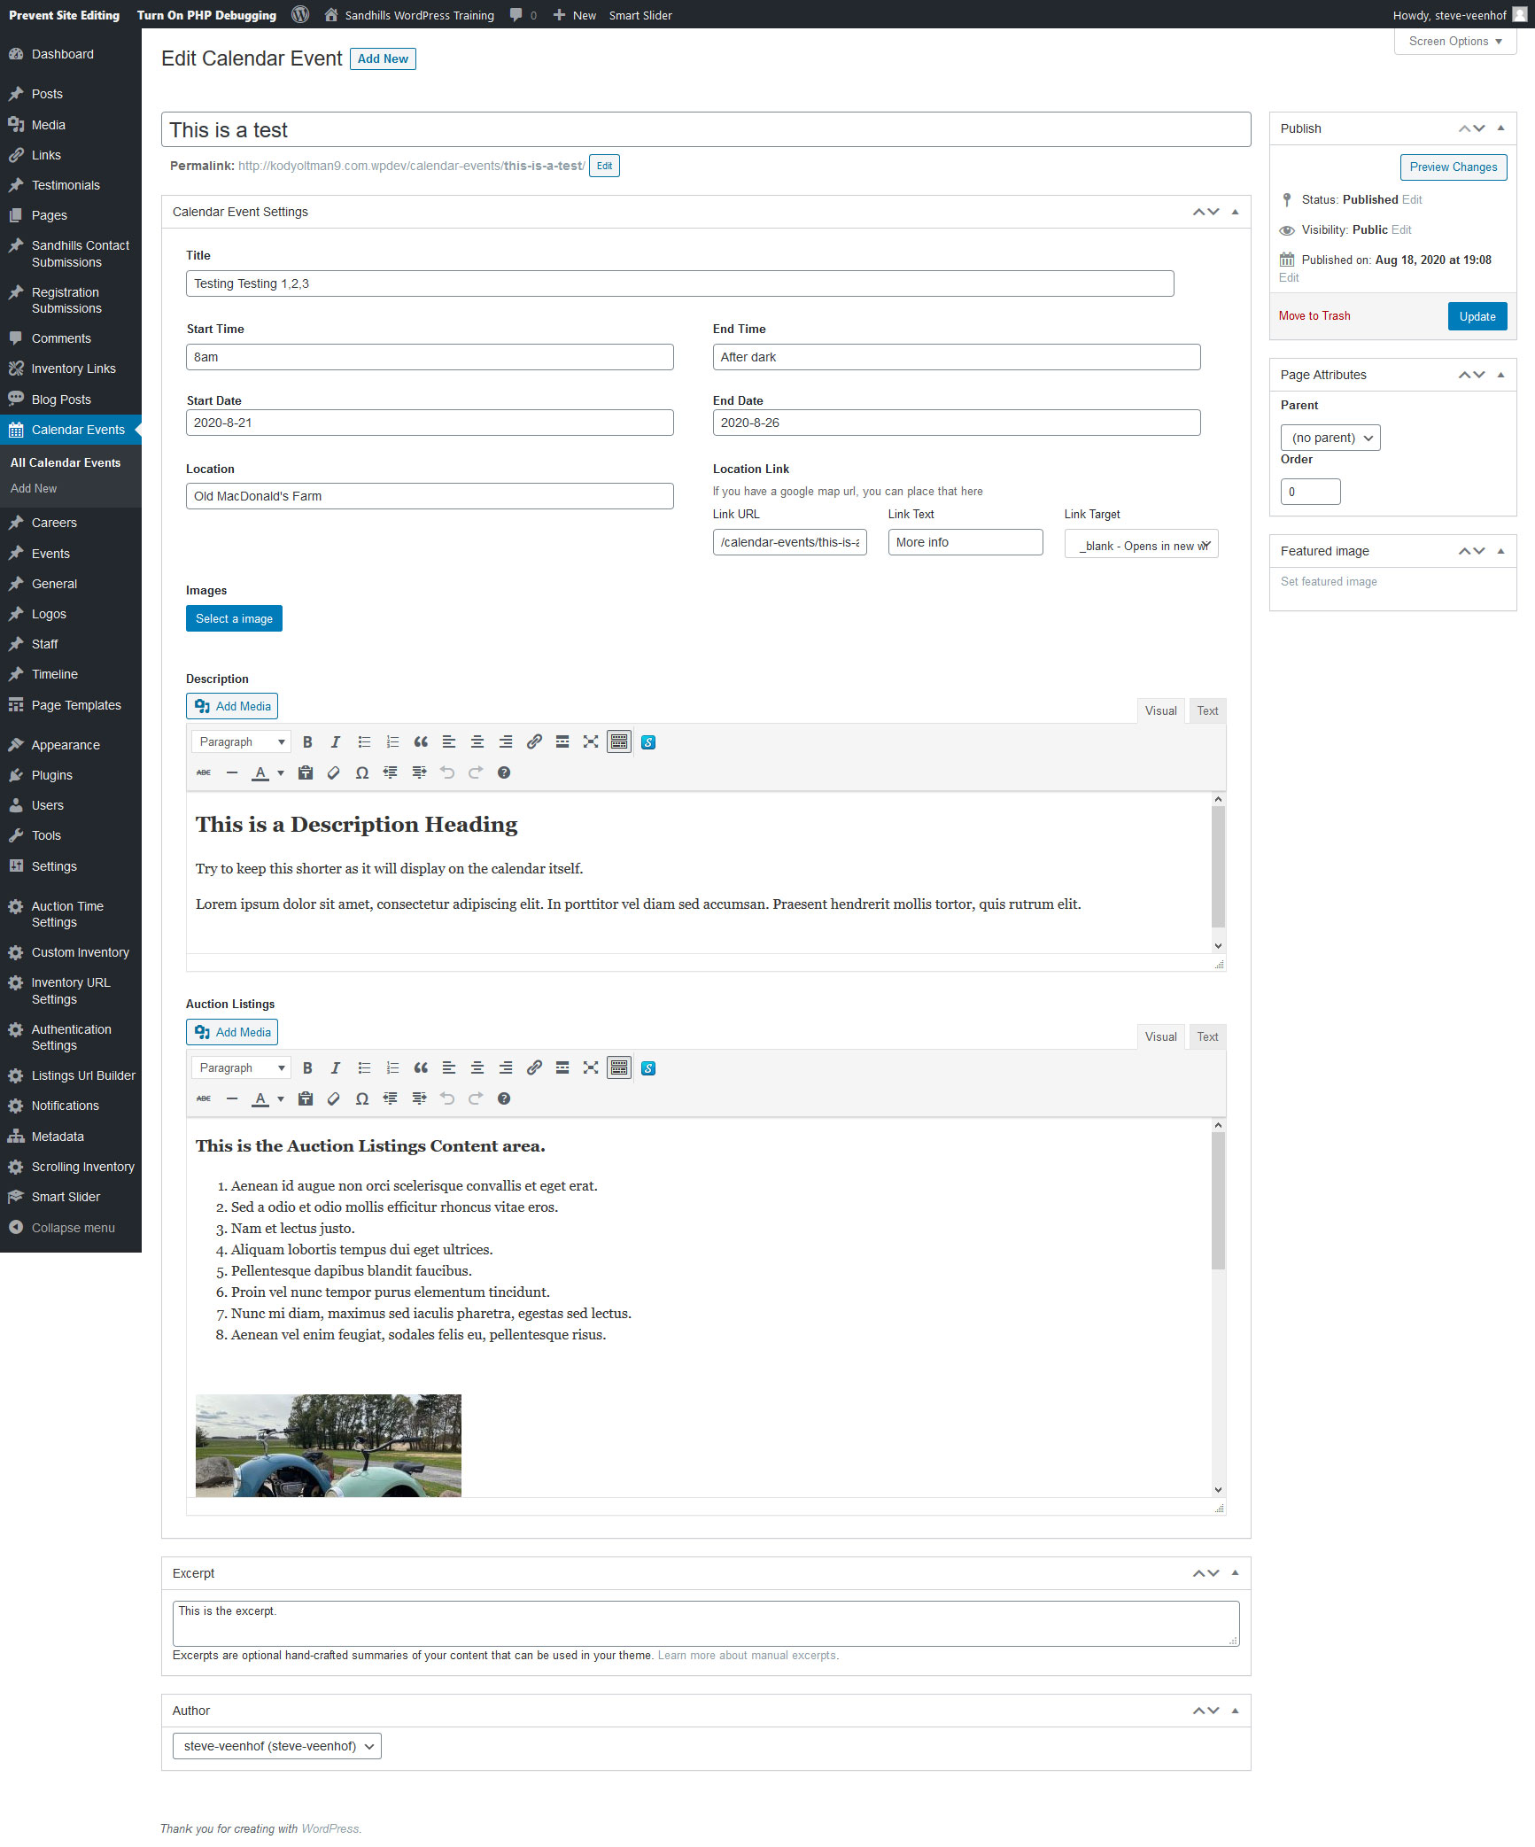Insert link in Auction Listings editor
1535x1847 pixels.
pos(534,1068)
